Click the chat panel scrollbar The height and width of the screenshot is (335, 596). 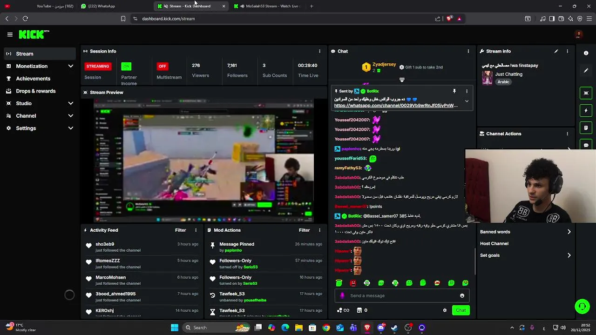(x=474, y=262)
